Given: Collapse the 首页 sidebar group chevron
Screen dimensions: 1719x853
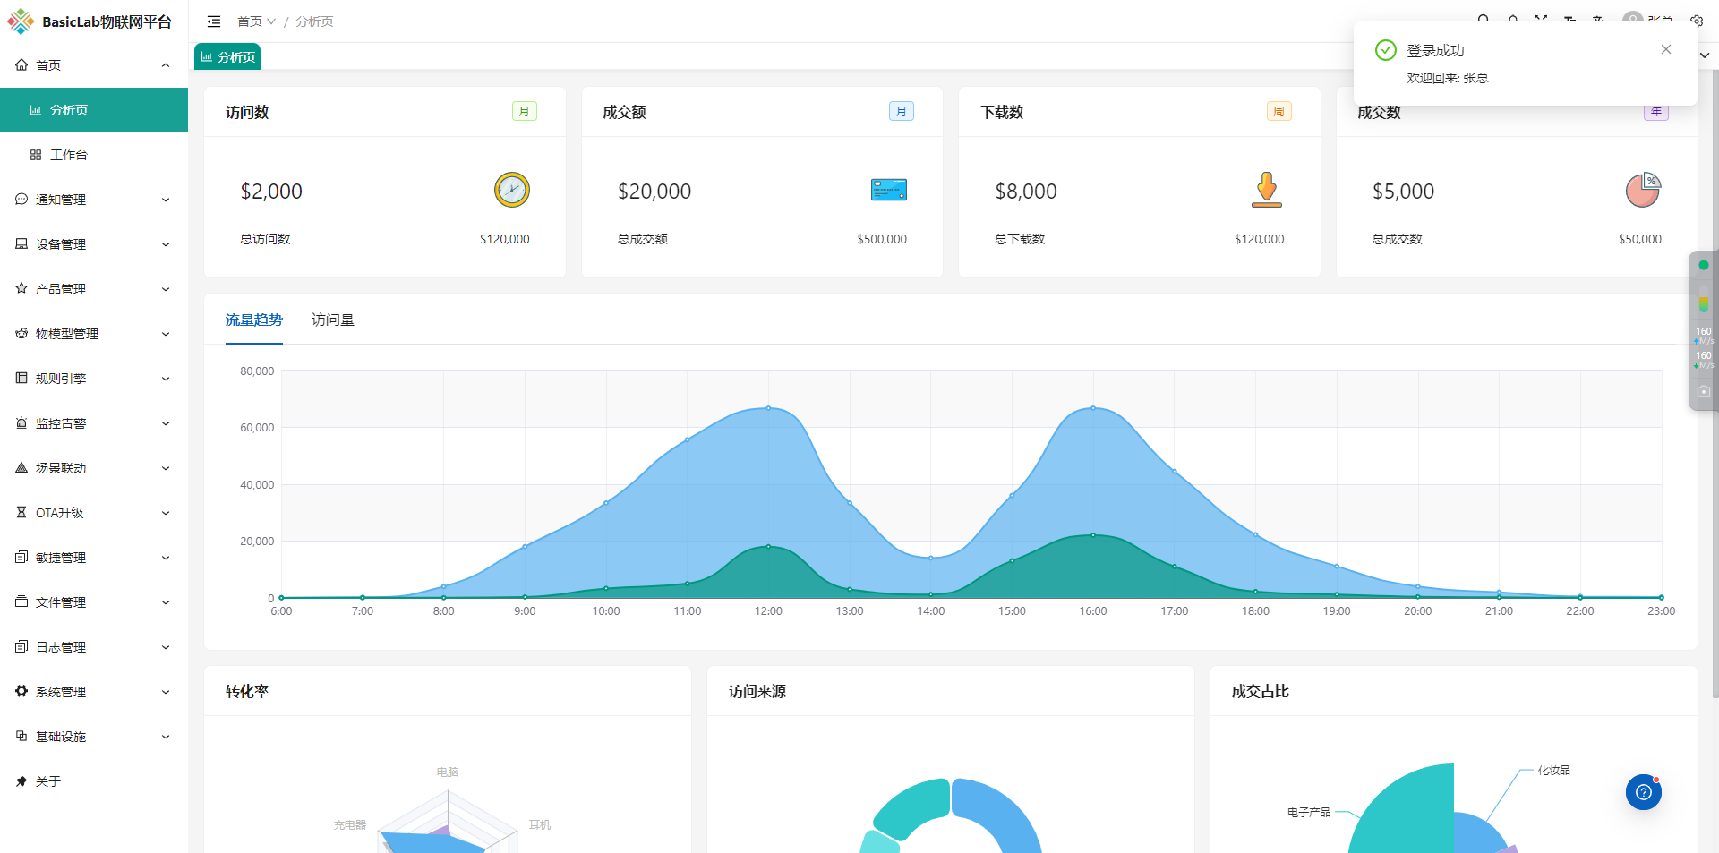Looking at the screenshot, I should tap(166, 65).
